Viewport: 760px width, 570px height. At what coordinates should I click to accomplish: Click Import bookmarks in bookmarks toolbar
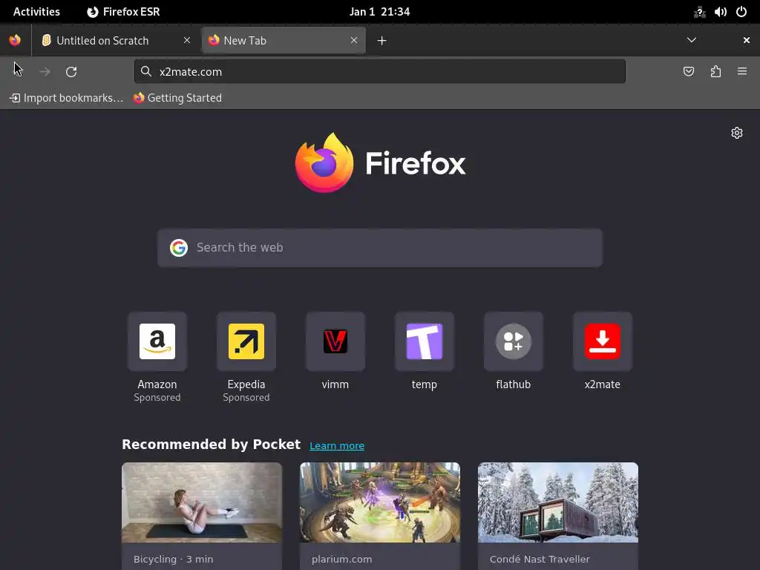coord(66,98)
